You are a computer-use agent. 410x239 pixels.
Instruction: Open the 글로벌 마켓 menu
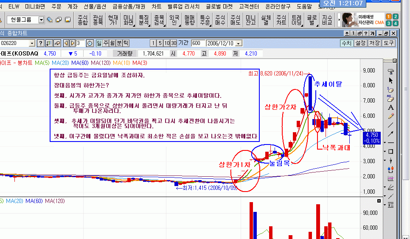tap(219, 6)
